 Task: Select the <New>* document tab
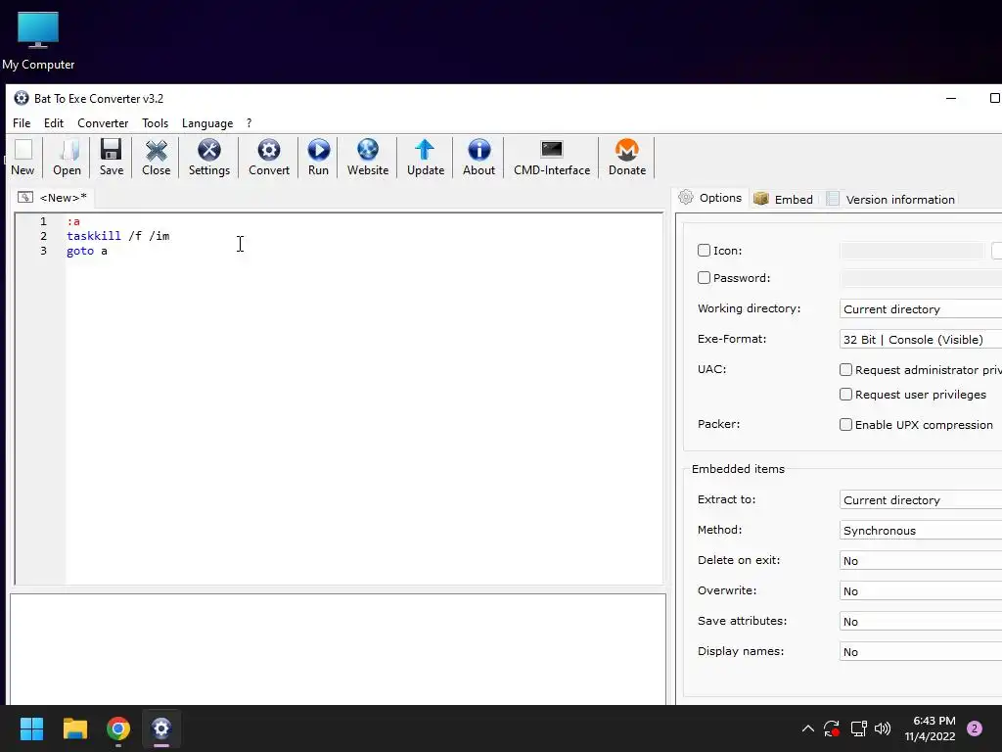tap(54, 198)
